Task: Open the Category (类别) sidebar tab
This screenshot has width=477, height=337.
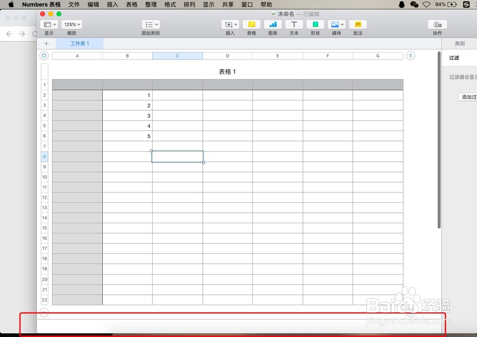Action: click(x=460, y=44)
